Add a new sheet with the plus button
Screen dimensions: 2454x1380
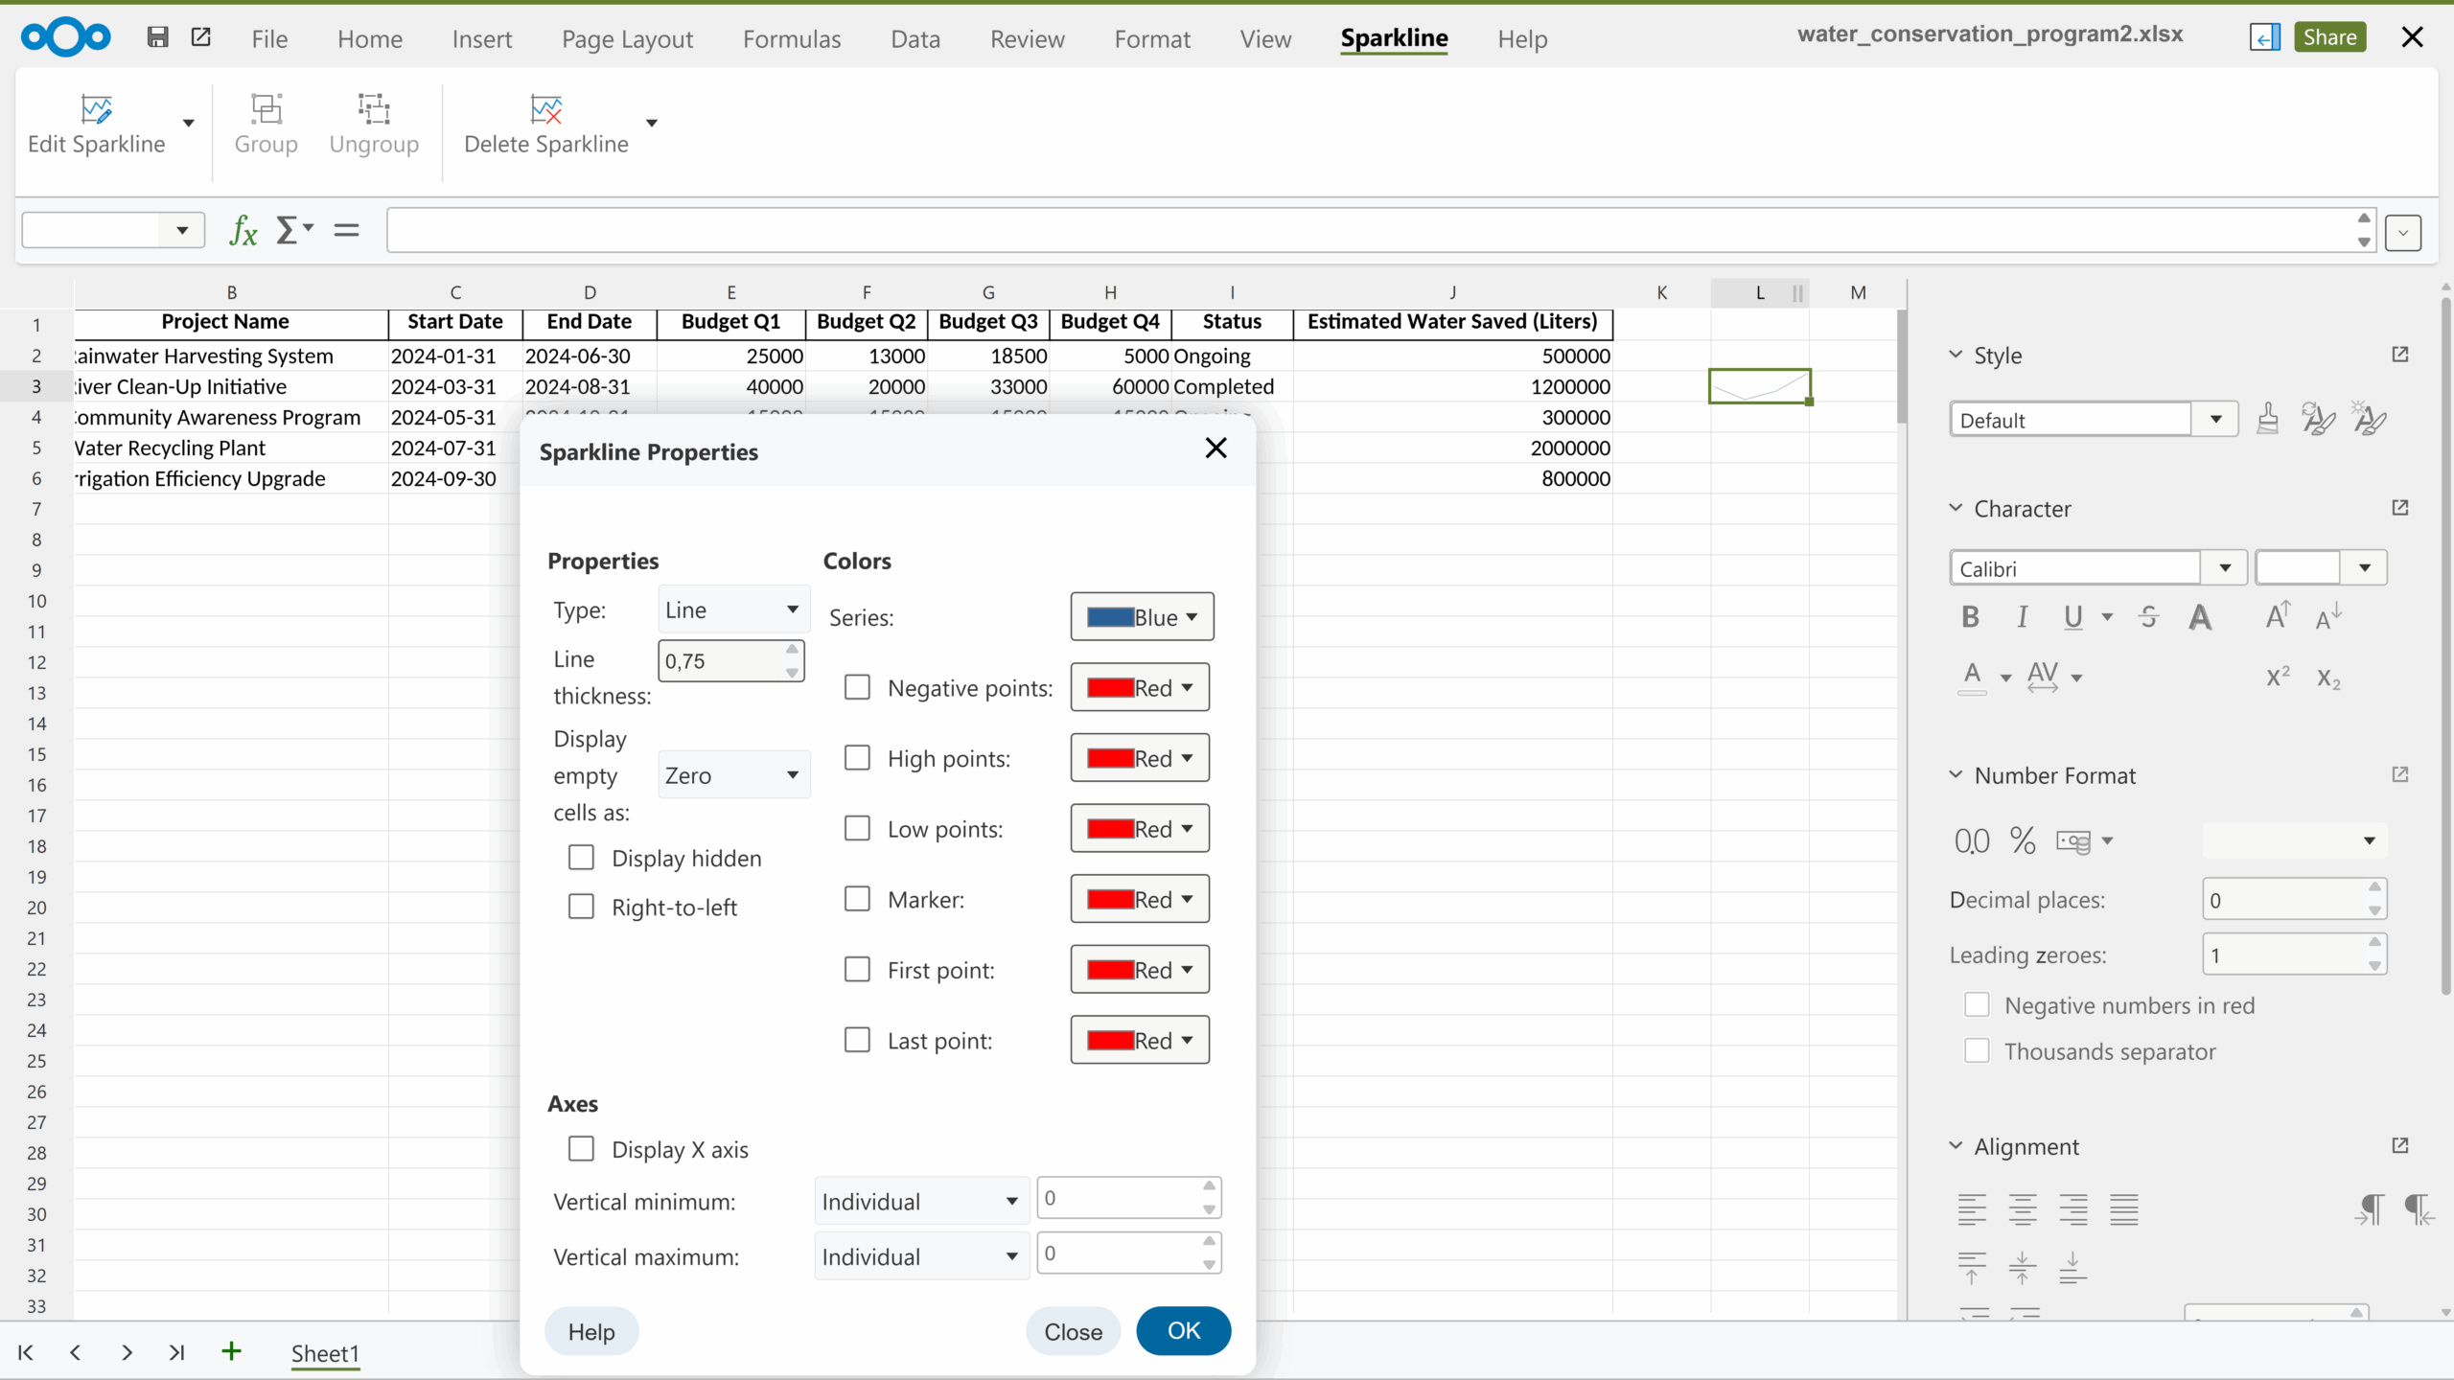pos(230,1352)
